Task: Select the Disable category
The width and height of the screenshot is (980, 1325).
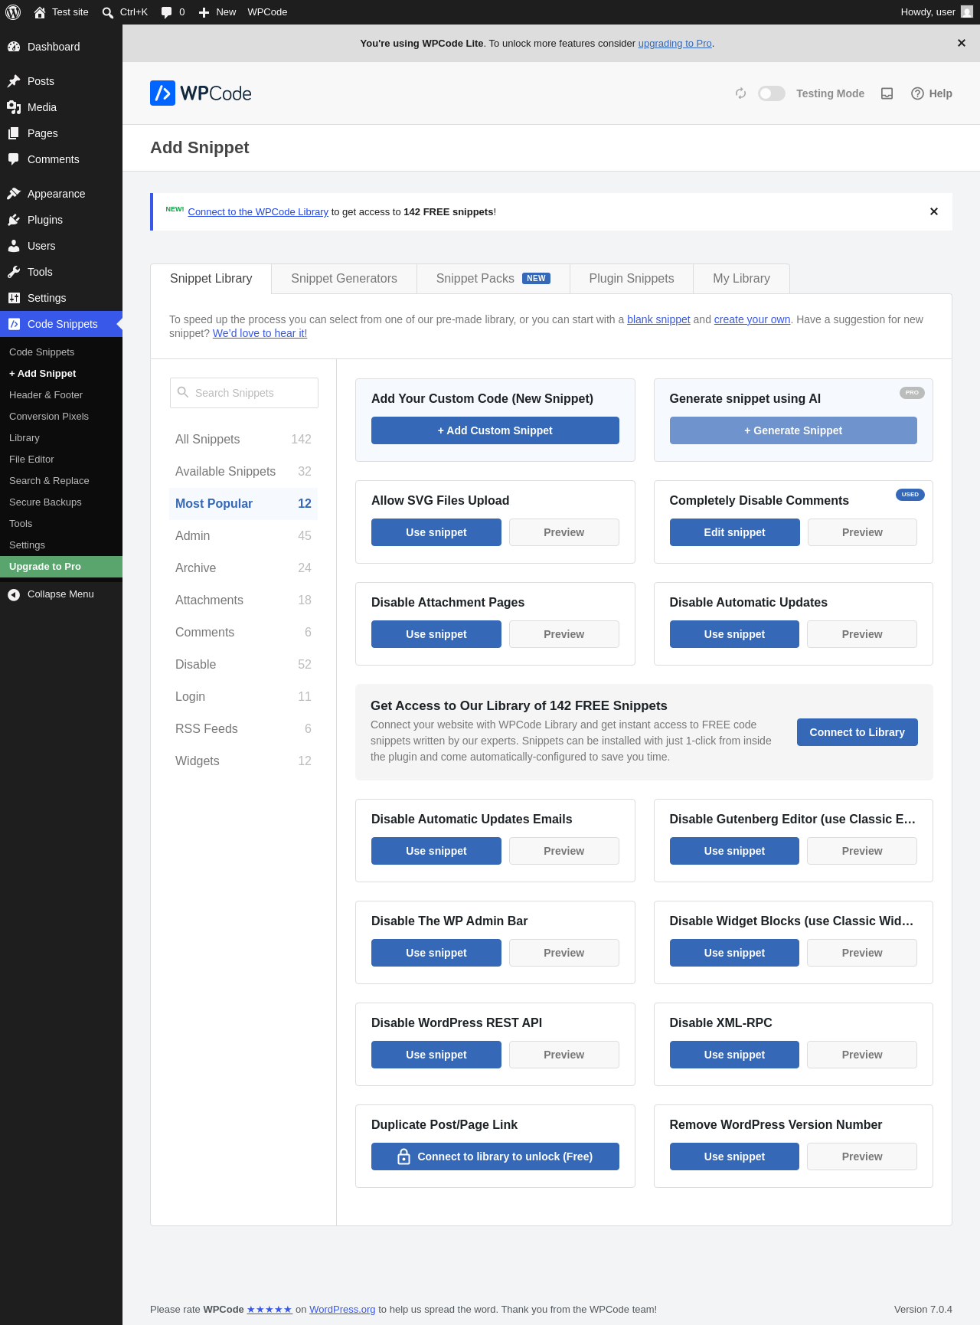Action: tap(243, 665)
